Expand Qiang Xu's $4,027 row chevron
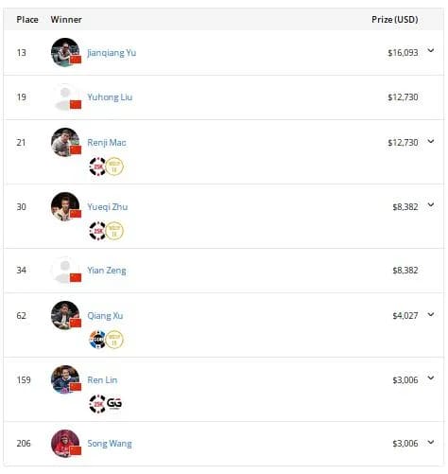The width and height of the screenshot is (448, 474). click(x=431, y=314)
